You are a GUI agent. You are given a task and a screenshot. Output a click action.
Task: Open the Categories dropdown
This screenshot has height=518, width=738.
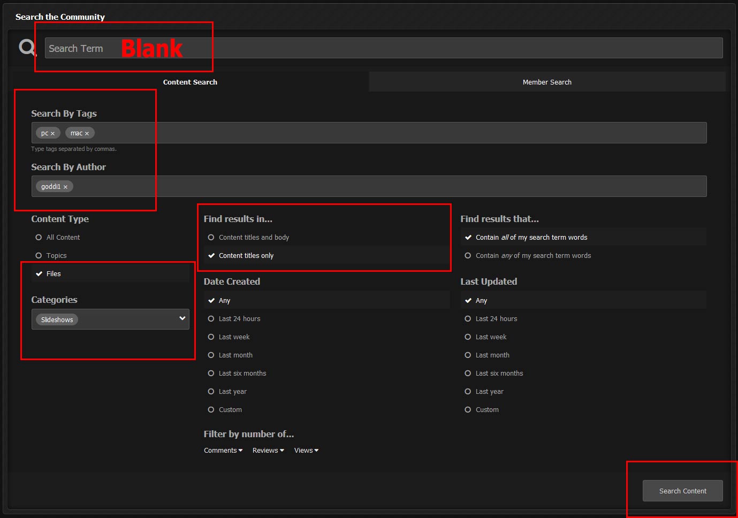[182, 319]
